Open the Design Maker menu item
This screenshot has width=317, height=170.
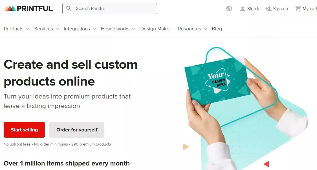[x=156, y=29]
